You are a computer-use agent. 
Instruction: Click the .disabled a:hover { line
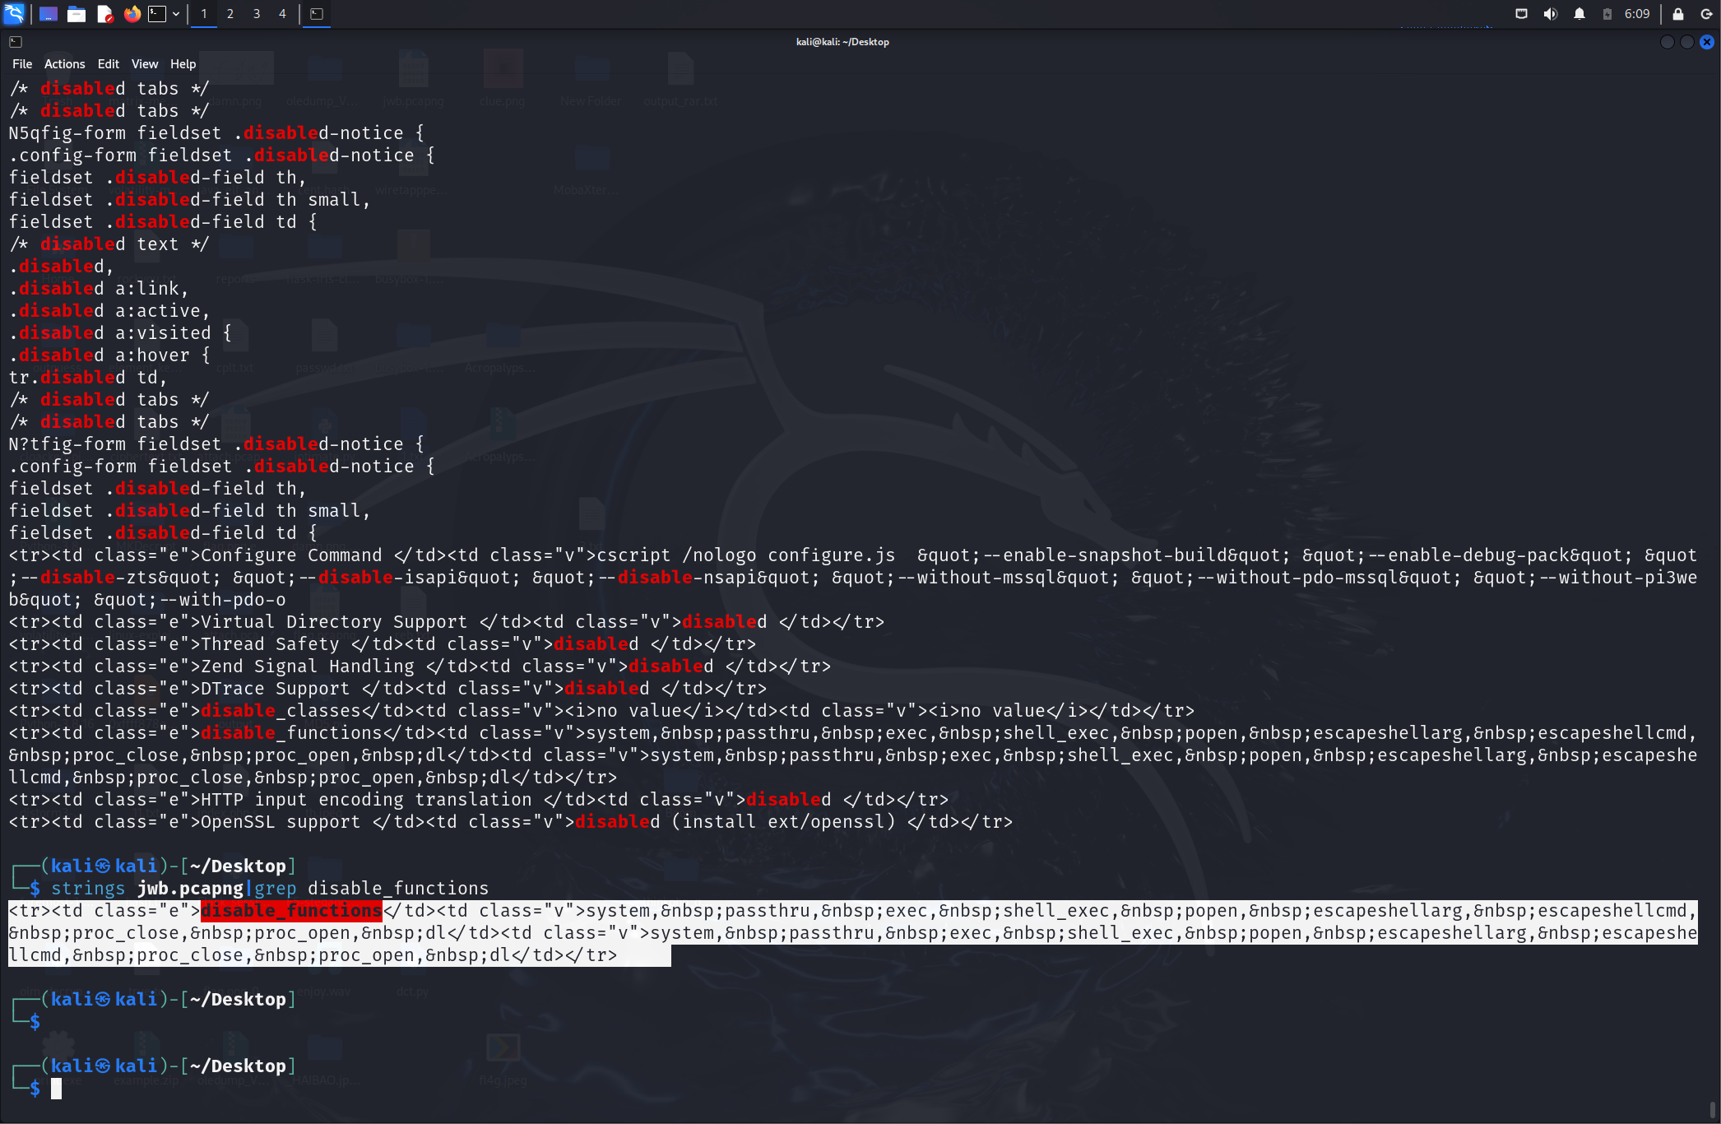(109, 355)
